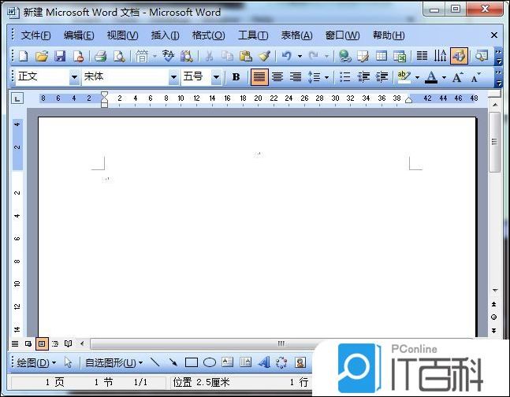510x397 pixels.
Task: Open the 格式(O) menu
Action: tap(208, 35)
